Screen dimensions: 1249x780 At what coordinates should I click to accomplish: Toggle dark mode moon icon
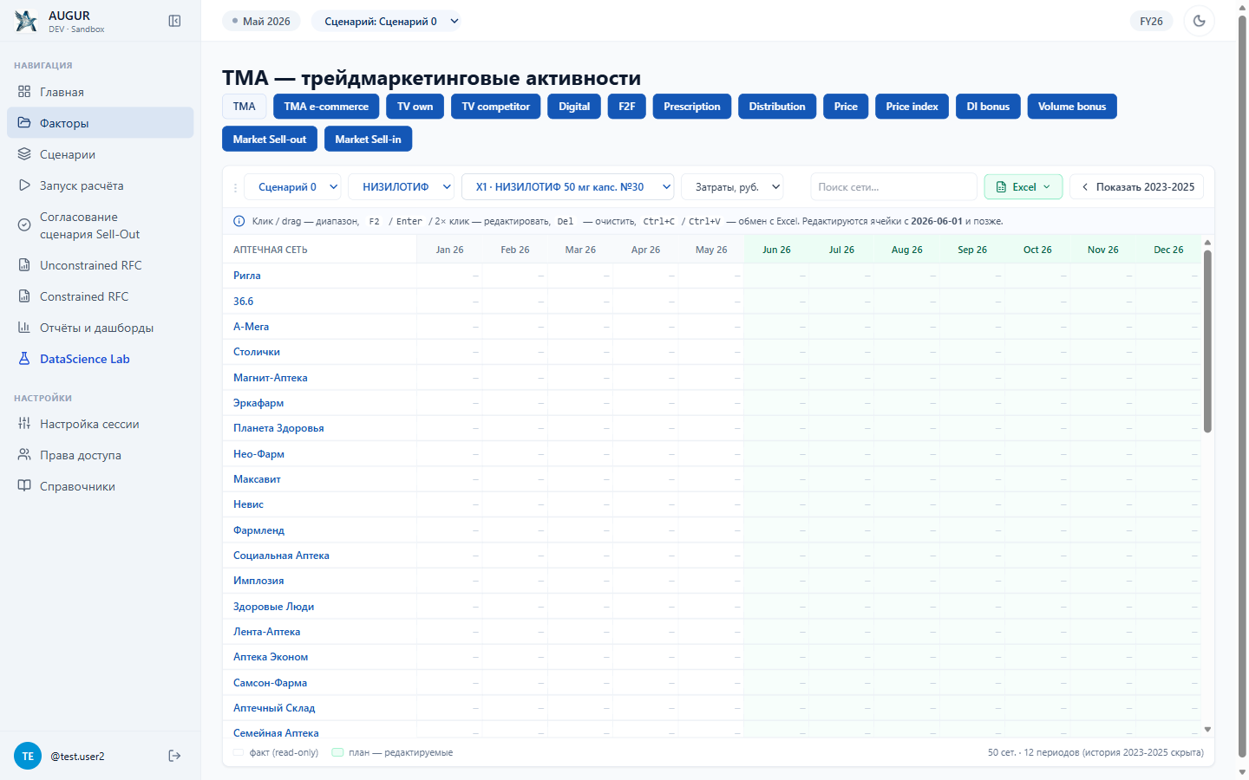(x=1200, y=21)
